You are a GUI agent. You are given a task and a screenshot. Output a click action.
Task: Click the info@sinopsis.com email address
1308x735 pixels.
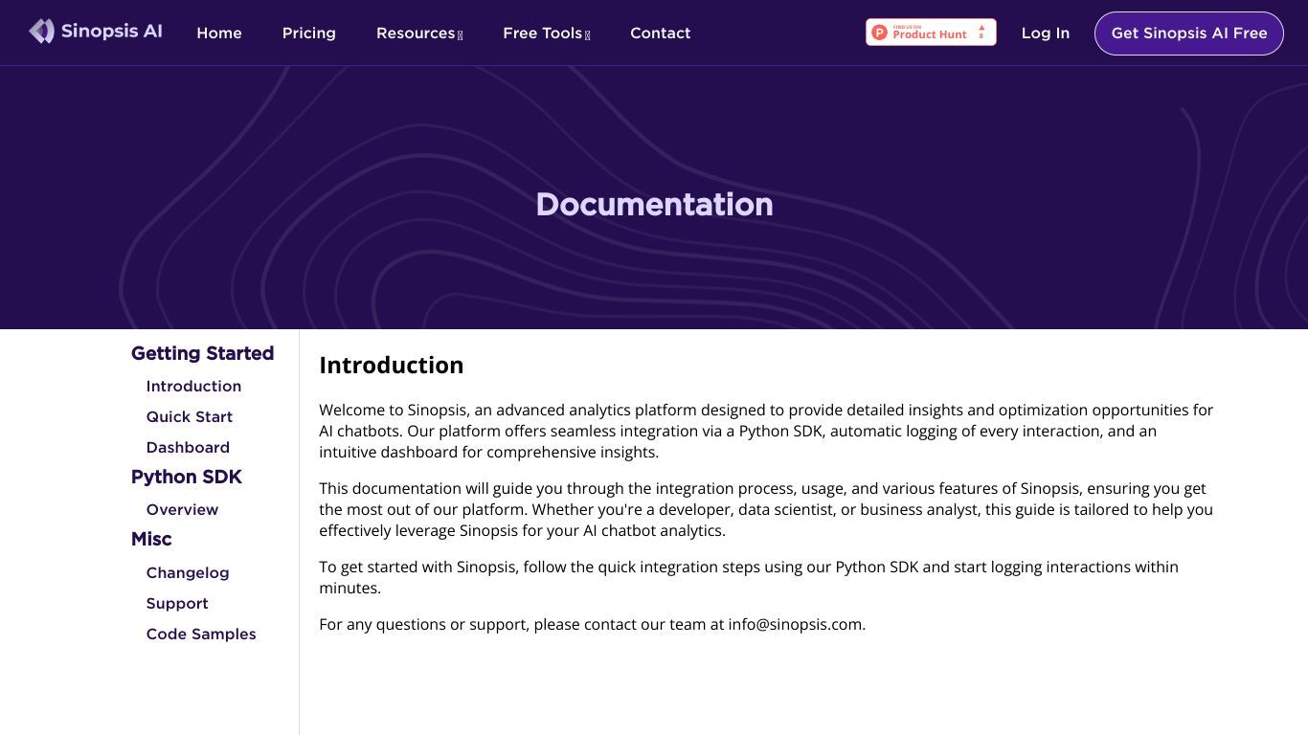click(x=795, y=624)
